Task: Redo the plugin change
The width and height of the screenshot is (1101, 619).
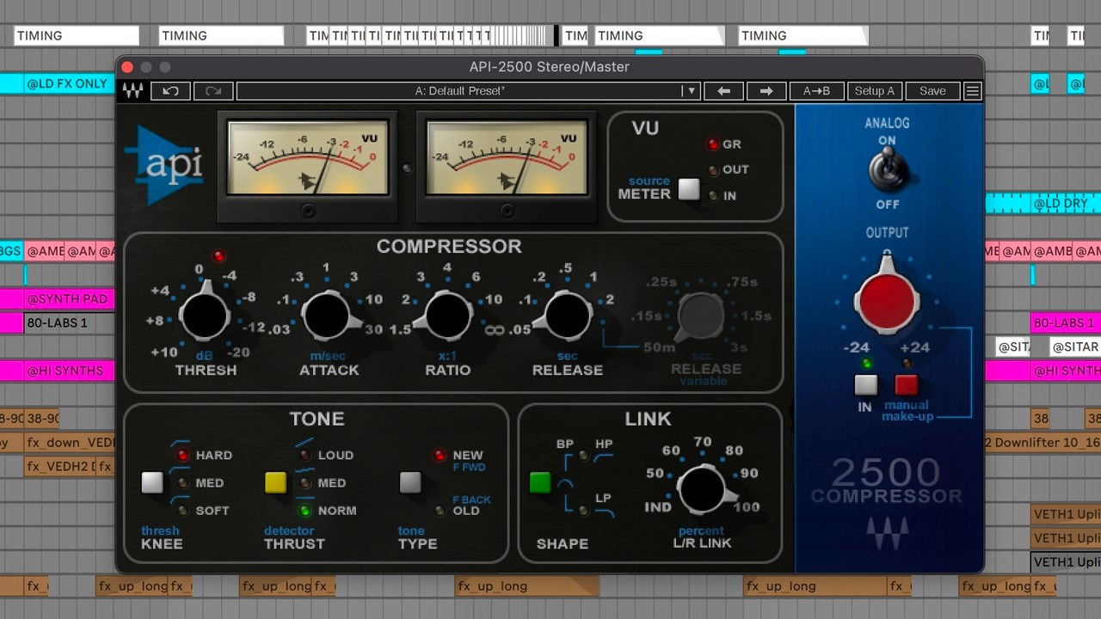Action: (213, 91)
